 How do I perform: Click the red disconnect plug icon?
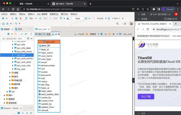pyautogui.click(x=20, y=18)
